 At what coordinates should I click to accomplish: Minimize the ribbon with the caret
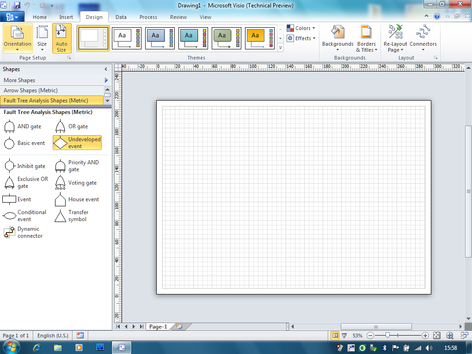click(426, 16)
